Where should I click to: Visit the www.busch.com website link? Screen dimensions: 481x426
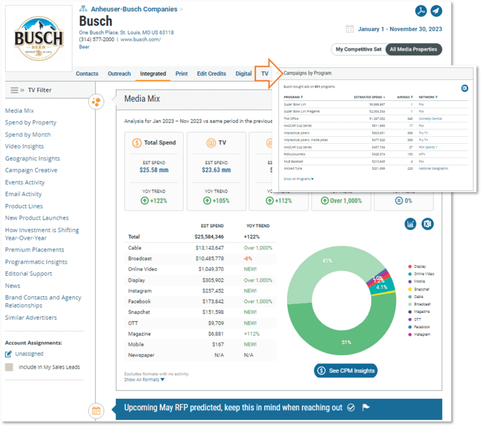click(x=141, y=39)
